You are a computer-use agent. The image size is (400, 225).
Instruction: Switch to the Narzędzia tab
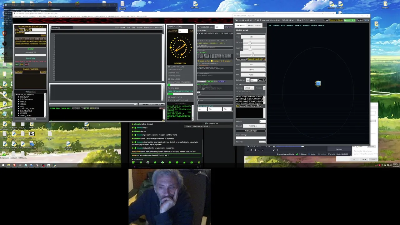point(240,25)
